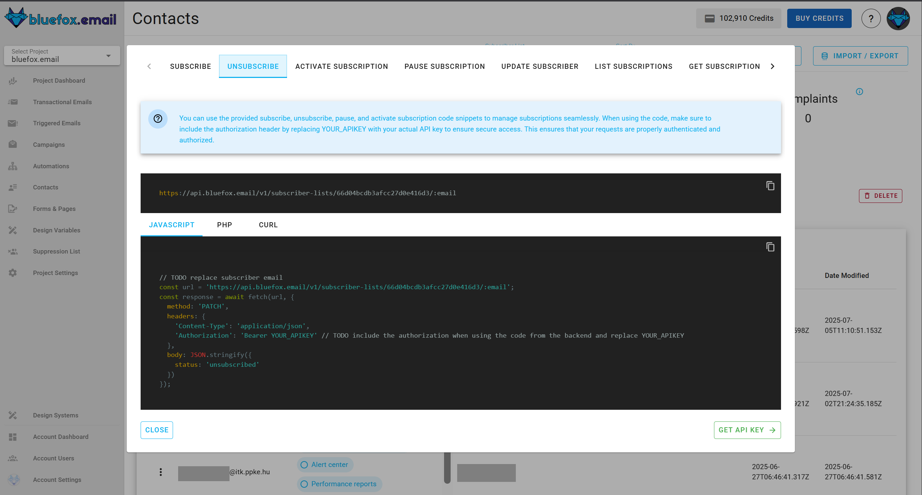Open the Suppression List section
The image size is (922, 495).
coord(56,251)
